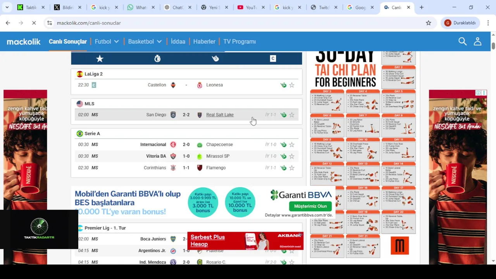Favorite the Castellon vs Leonesa match star
This screenshot has height=279, width=496.
tap(292, 85)
